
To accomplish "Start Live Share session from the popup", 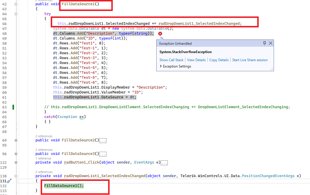I will click(x=250, y=60).
